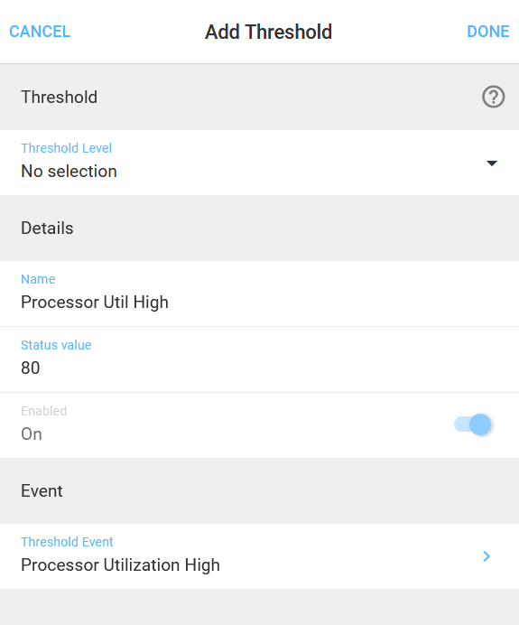
Task: Confirm with the DONE button
Action: coord(488,32)
